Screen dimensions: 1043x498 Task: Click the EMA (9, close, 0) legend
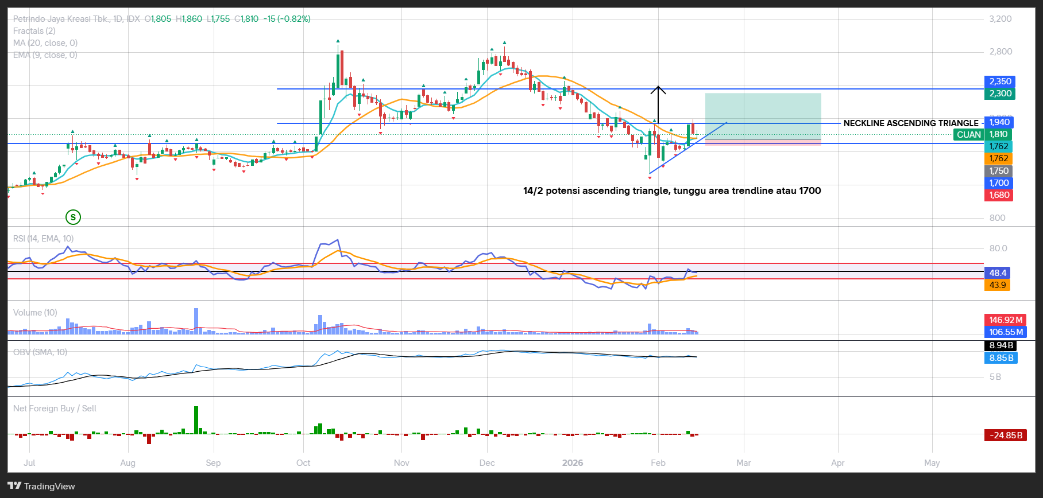coord(45,55)
